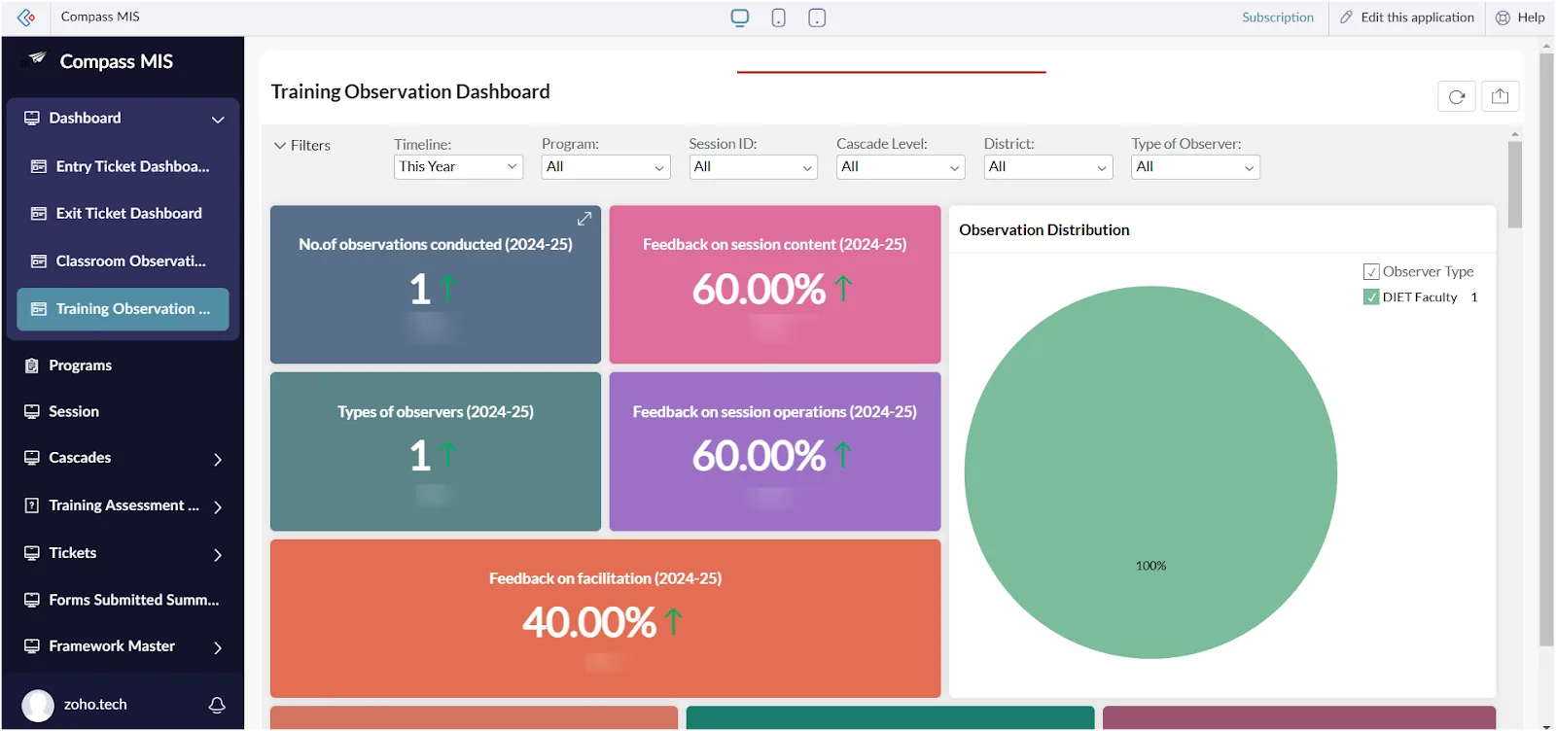Image resolution: width=1556 pixels, height=731 pixels.
Task: Click the zoho.tech user avatar
Action: pos(38,705)
